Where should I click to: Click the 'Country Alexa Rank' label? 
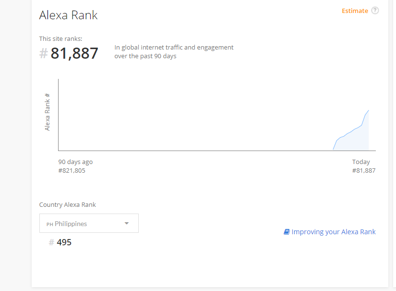pos(67,205)
